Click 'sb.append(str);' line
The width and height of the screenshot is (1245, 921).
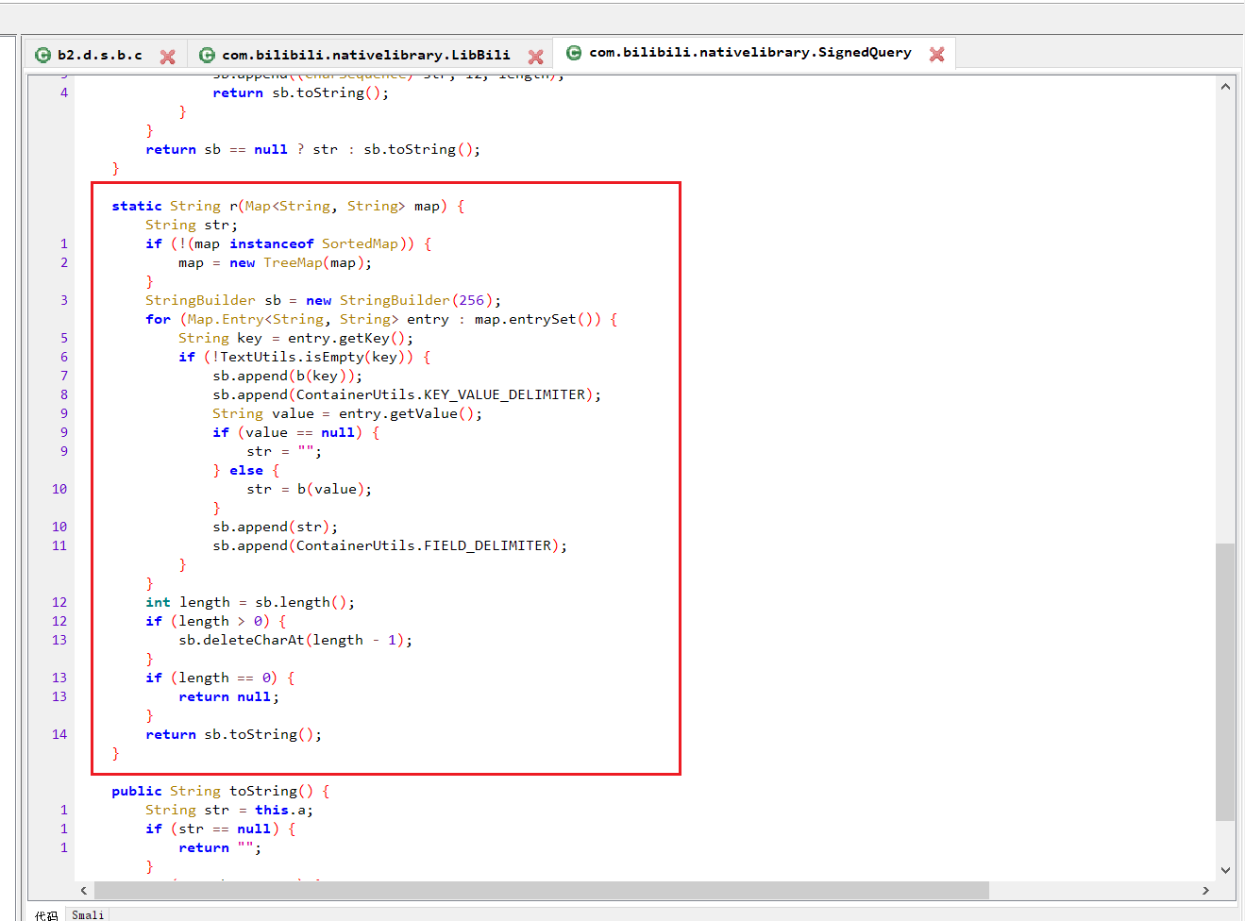tap(275, 527)
